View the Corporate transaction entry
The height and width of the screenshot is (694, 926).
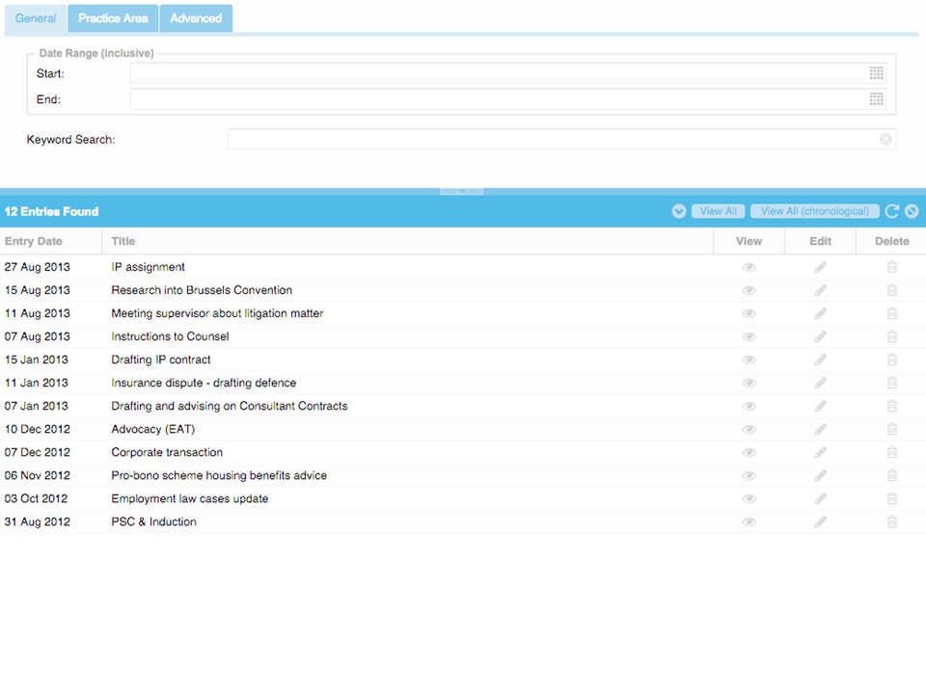tap(749, 453)
